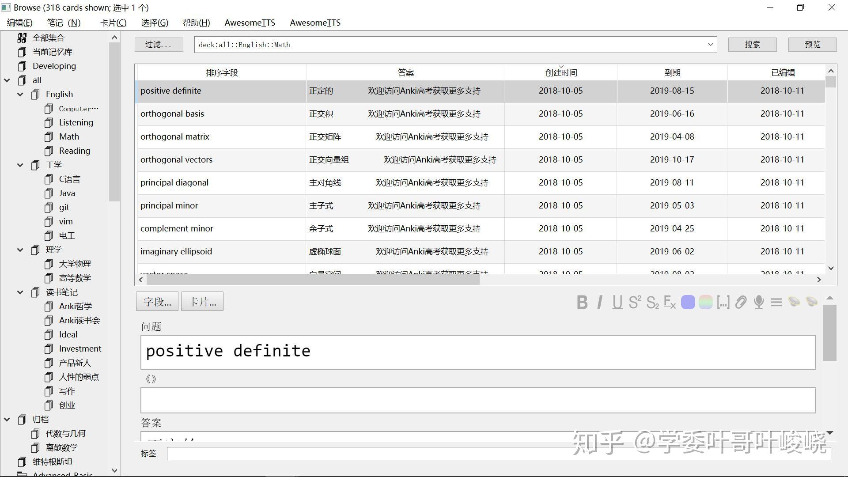Select the git deck
This screenshot has height=477, width=848.
click(64, 208)
